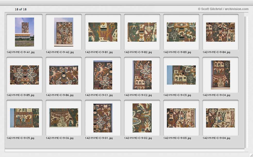The image size is (253, 157).
Task: Select thumbnail 1A2-M-MC-C-9-D3.jpg
Action: 181,118
